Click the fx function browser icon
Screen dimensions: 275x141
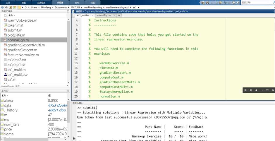click(x=74, y=139)
